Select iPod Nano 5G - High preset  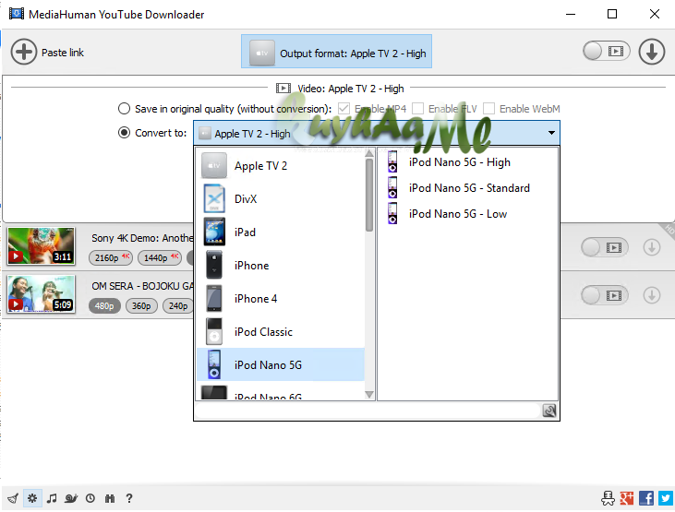pyautogui.click(x=467, y=161)
